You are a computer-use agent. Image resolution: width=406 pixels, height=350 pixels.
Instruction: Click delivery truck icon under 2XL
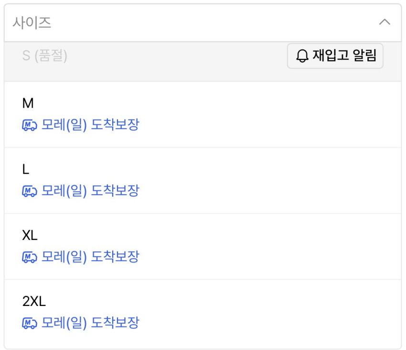coord(30,323)
